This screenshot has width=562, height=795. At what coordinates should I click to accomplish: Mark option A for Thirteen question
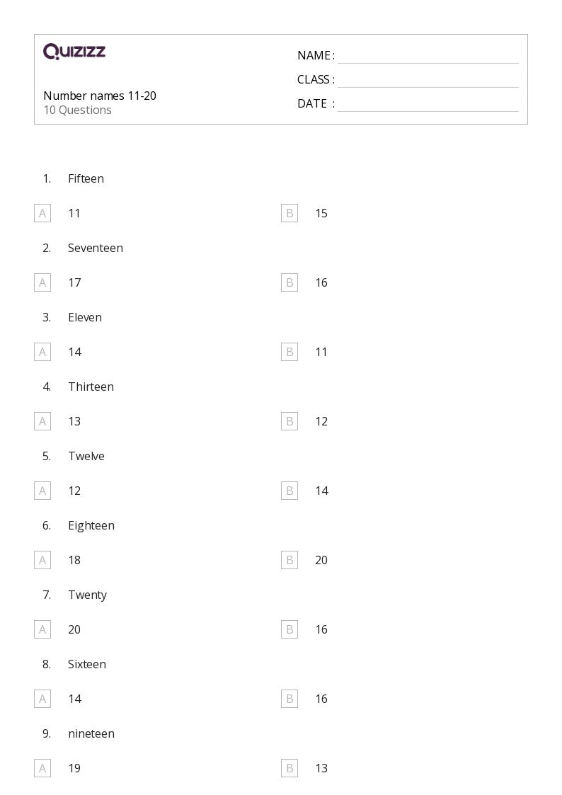pyautogui.click(x=42, y=421)
